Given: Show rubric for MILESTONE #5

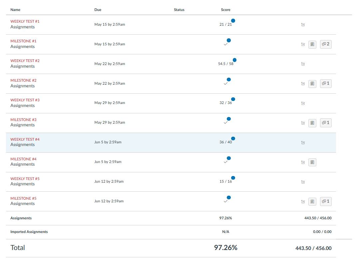Looking at the screenshot, I should [x=312, y=202].
